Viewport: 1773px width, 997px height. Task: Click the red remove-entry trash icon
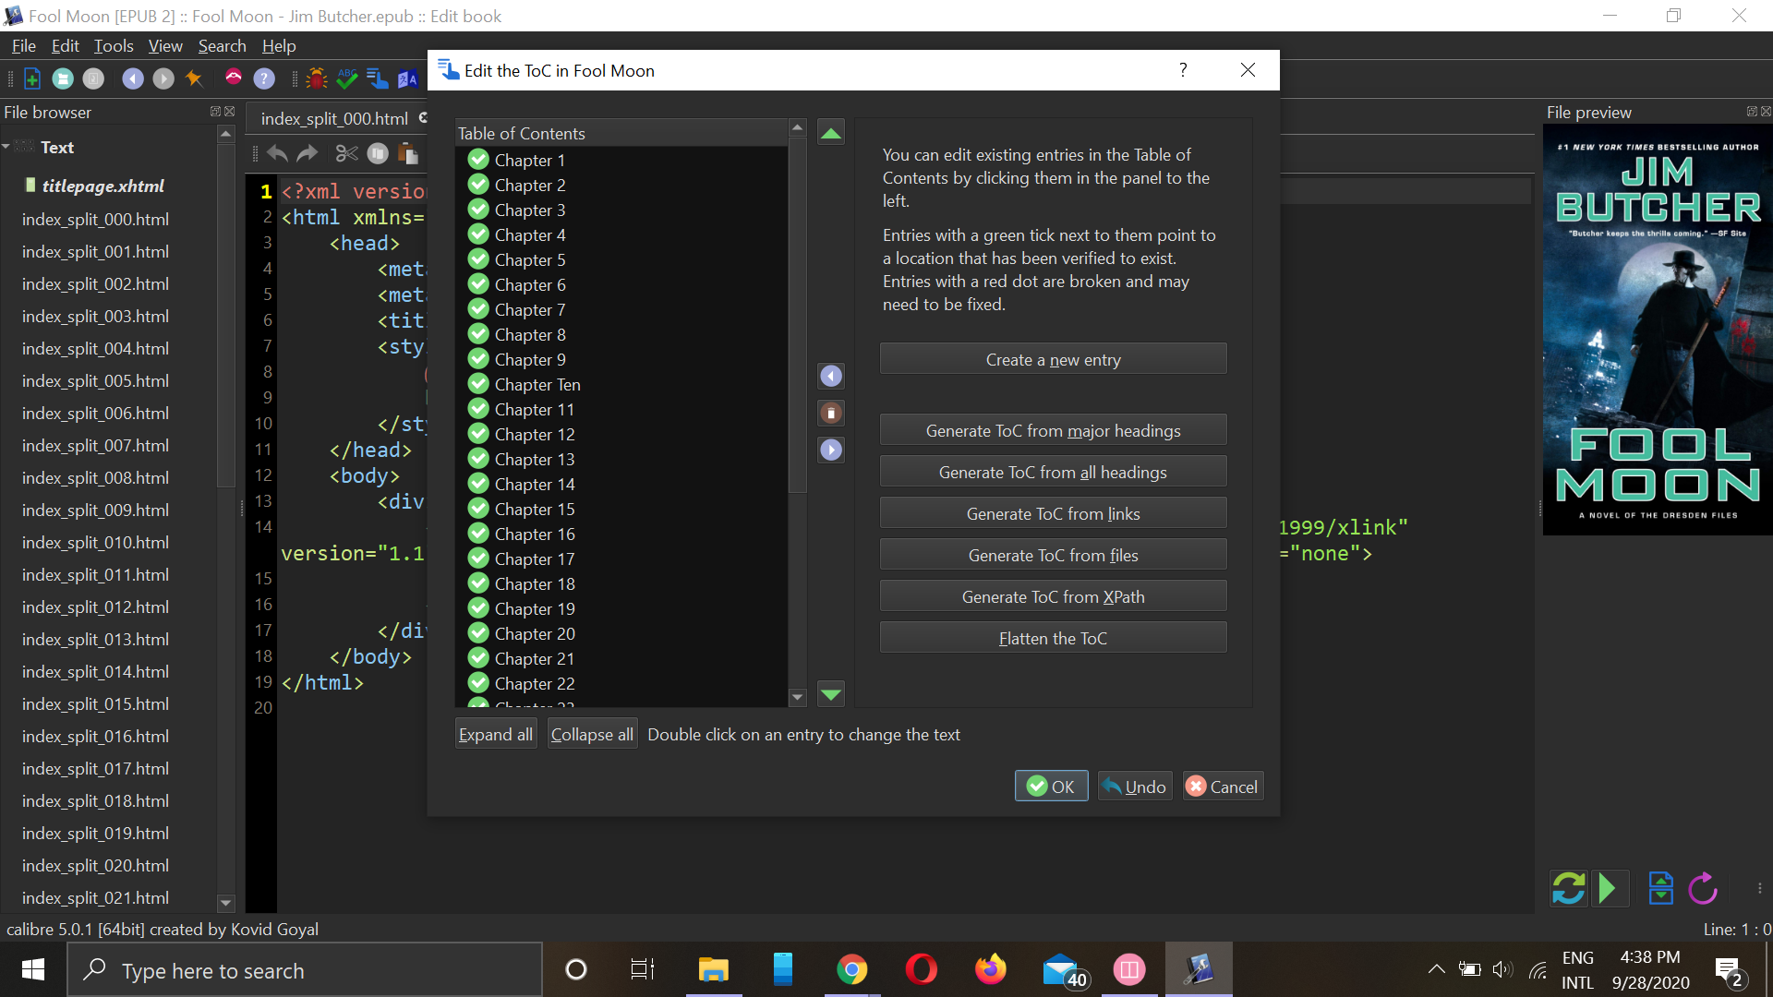(830, 413)
